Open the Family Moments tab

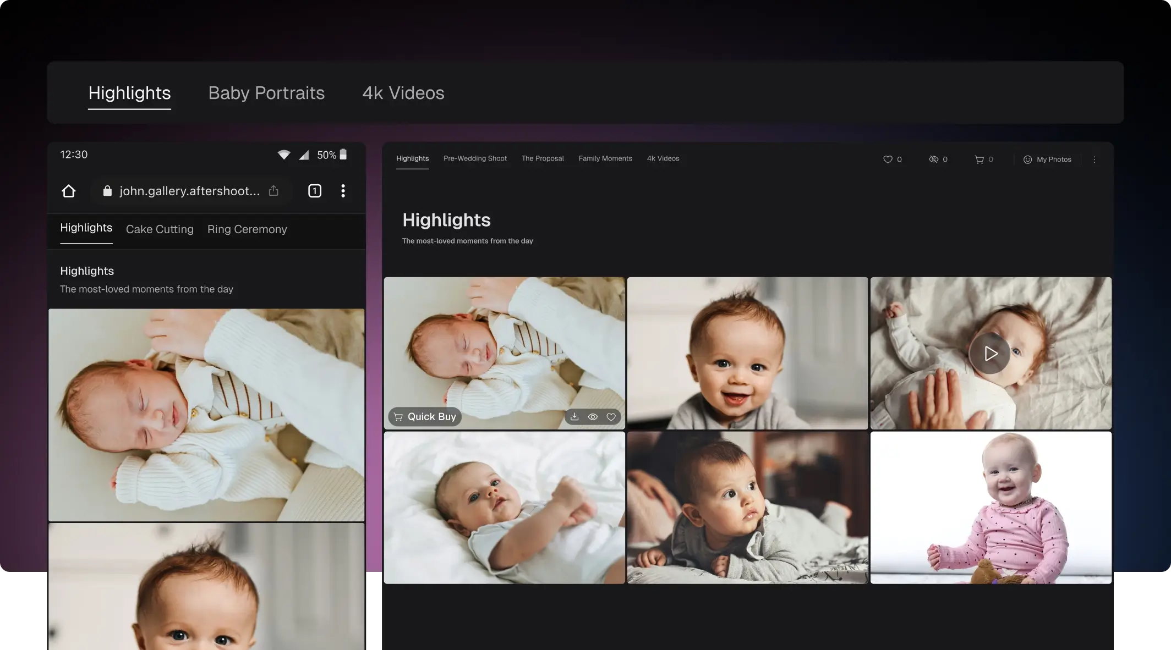pyautogui.click(x=605, y=158)
